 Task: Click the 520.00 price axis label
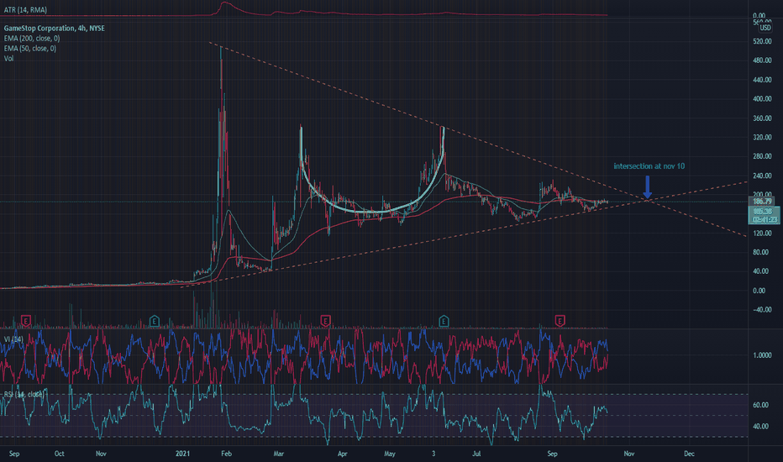762,41
